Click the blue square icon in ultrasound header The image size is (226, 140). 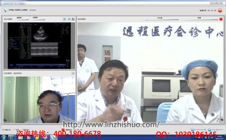pyautogui.click(x=64, y=19)
